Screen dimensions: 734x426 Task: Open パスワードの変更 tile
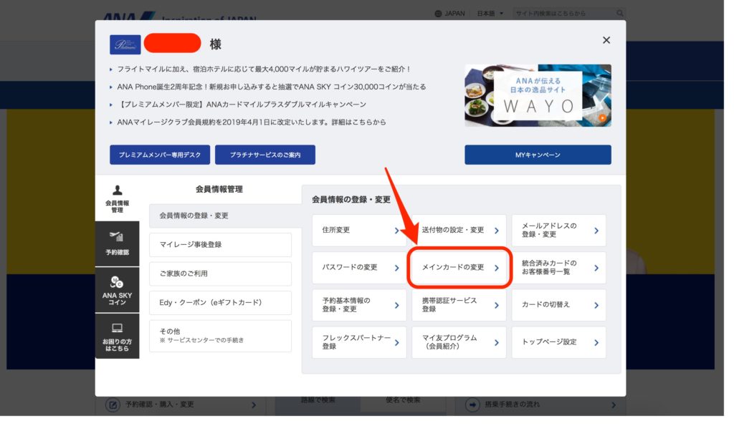tap(359, 268)
